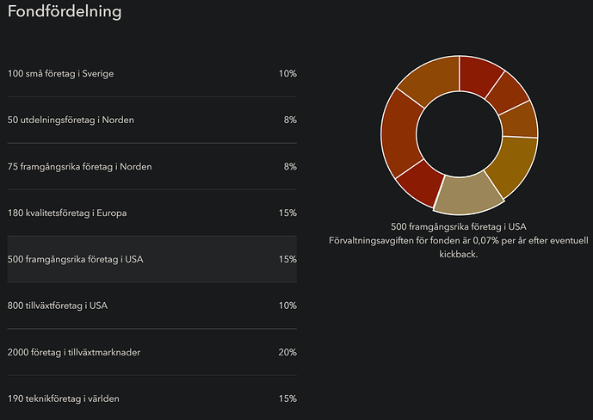Screen dimensions: 593x420
Task: Select the top-left brown donut segment
Action: 429,79
